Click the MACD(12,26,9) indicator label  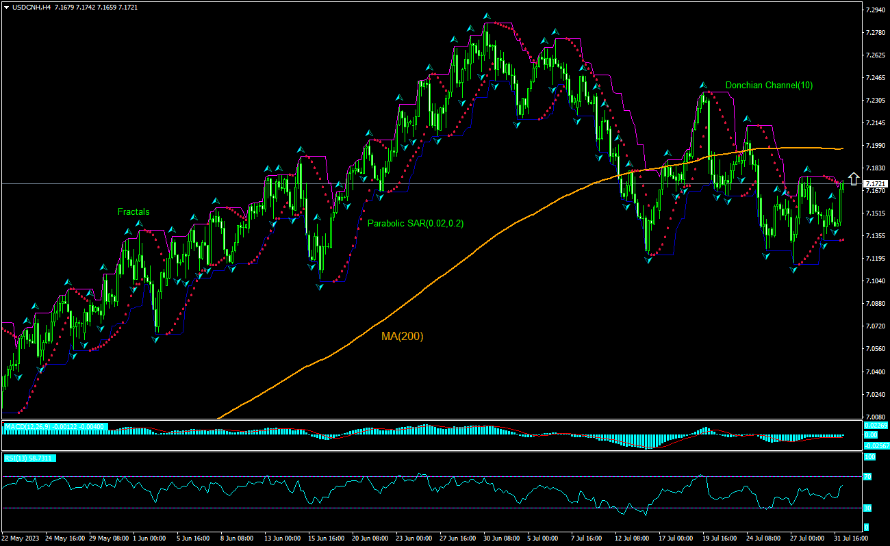55,426
